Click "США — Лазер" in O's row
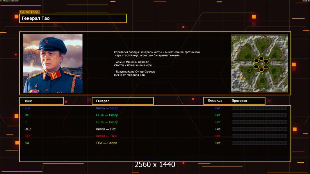Screen dimensions: 310x174 [107, 122]
